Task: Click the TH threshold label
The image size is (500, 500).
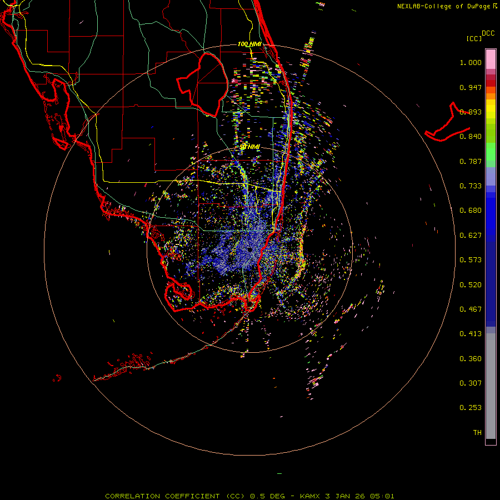Action: click(477, 432)
